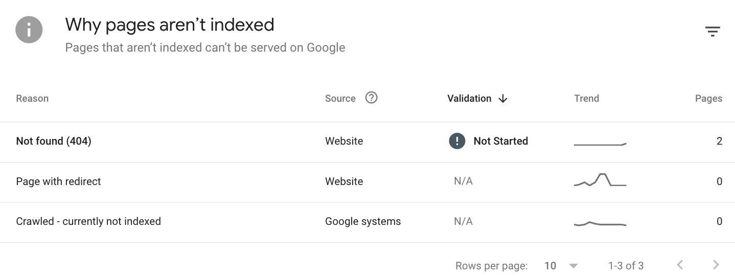735x276 pixels.
Task: Open Crawled - currently not indexed row
Action: point(367,222)
